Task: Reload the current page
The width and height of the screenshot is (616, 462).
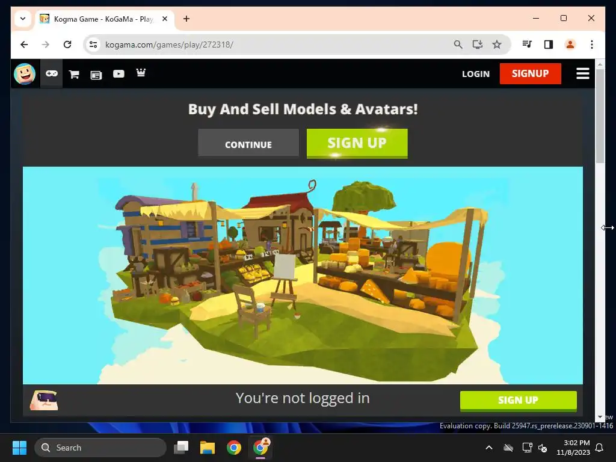Action: click(67, 45)
